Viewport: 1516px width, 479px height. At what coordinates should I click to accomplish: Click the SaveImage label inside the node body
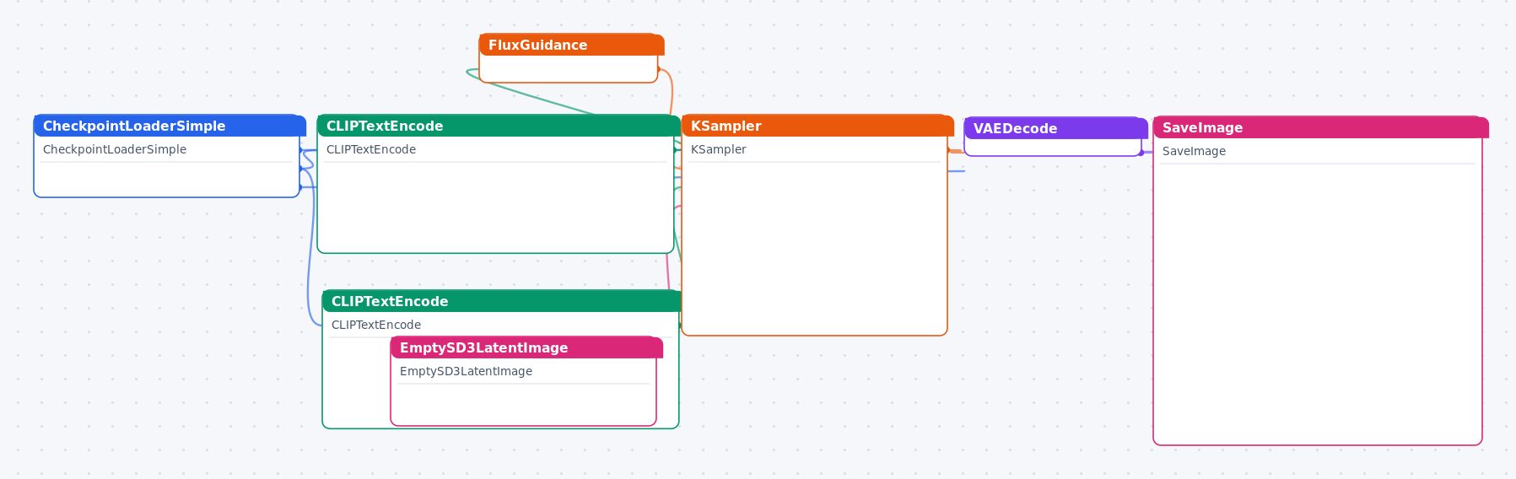coord(1194,151)
